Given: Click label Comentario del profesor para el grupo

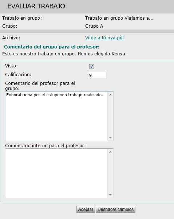Looking at the screenshot, I should [40, 86].
